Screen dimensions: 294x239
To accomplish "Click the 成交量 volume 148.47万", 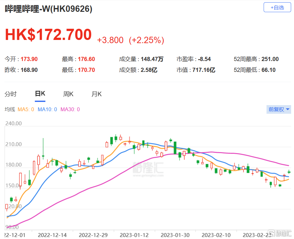I will click(152, 59).
